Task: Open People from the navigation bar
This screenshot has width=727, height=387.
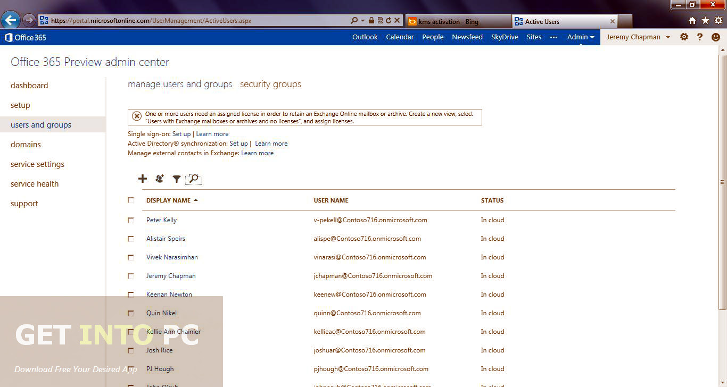Action: click(x=433, y=37)
